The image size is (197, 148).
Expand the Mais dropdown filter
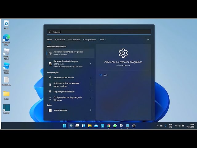[x=103, y=40]
